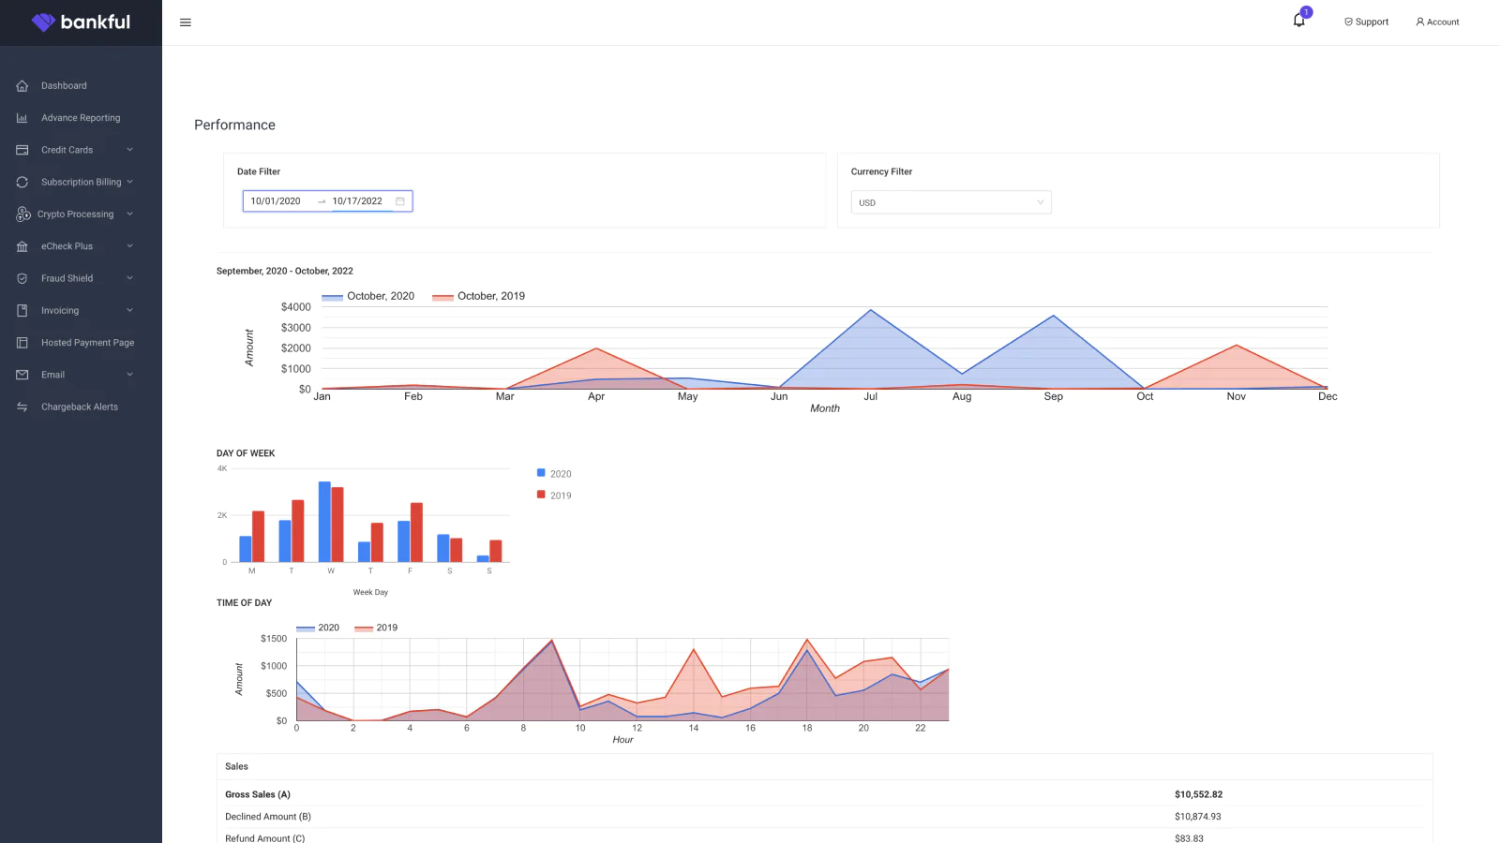This screenshot has height=843, width=1500.
Task: Click the blue 2020 swatch in Day of Week legend
Action: (x=541, y=473)
